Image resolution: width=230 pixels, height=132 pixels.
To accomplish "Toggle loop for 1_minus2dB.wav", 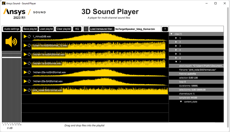I will tap(29, 36).
